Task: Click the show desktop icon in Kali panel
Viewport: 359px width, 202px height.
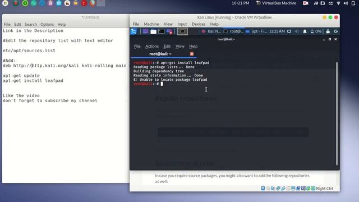Action: click(x=145, y=31)
